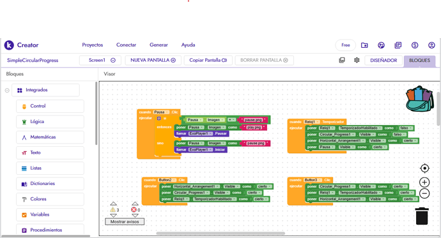Zoom out with the minus icon
This screenshot has width=441, height=238.
(424, 193)
